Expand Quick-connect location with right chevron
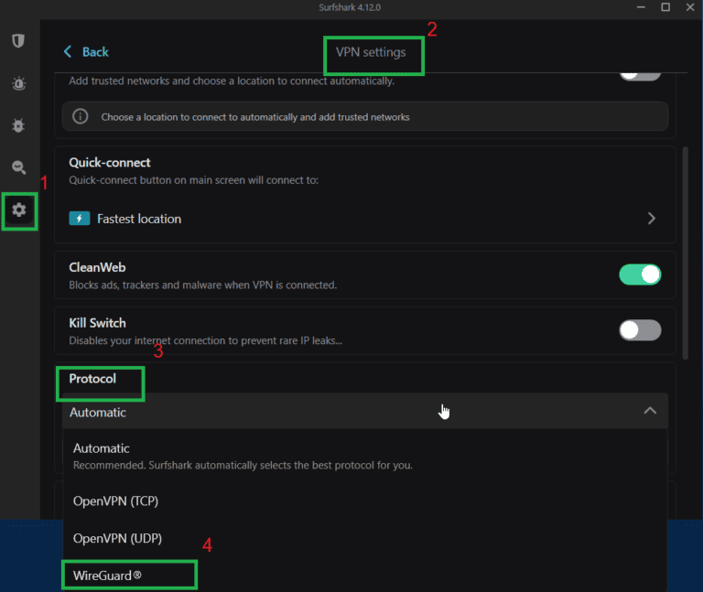 click(x=651, y=219)
